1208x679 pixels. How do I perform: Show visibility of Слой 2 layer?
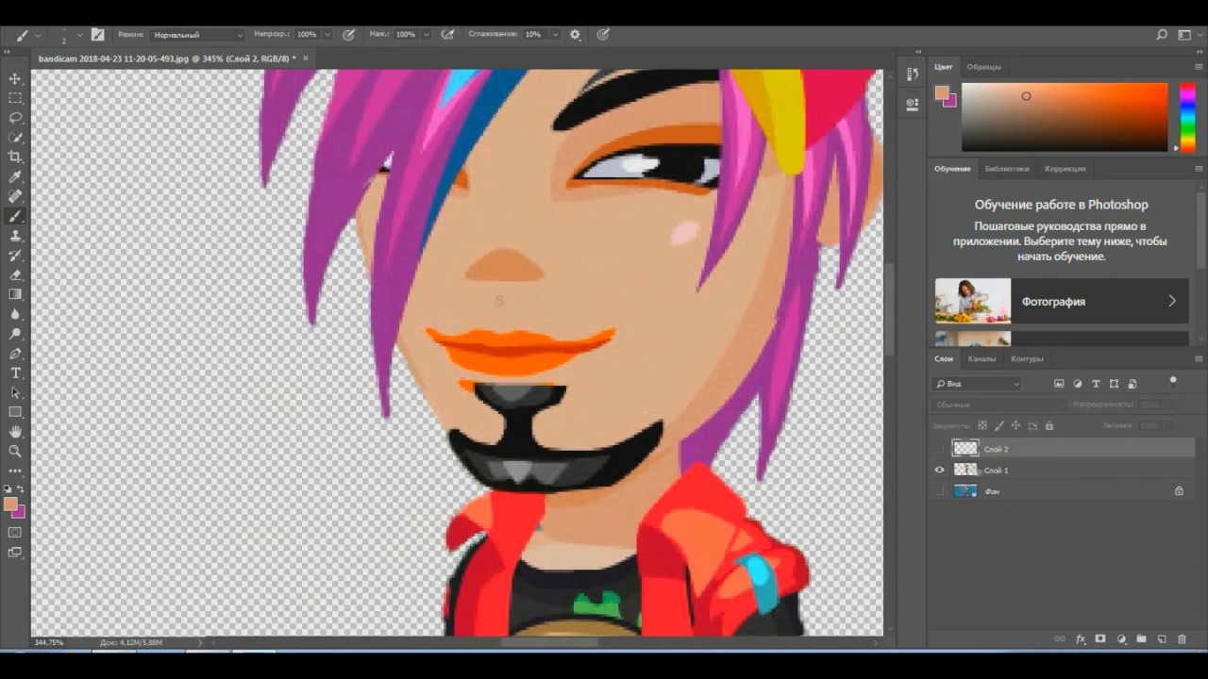(x=939, y=449)
